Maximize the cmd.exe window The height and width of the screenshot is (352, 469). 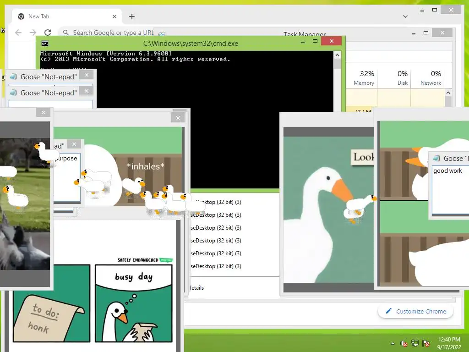315,41
